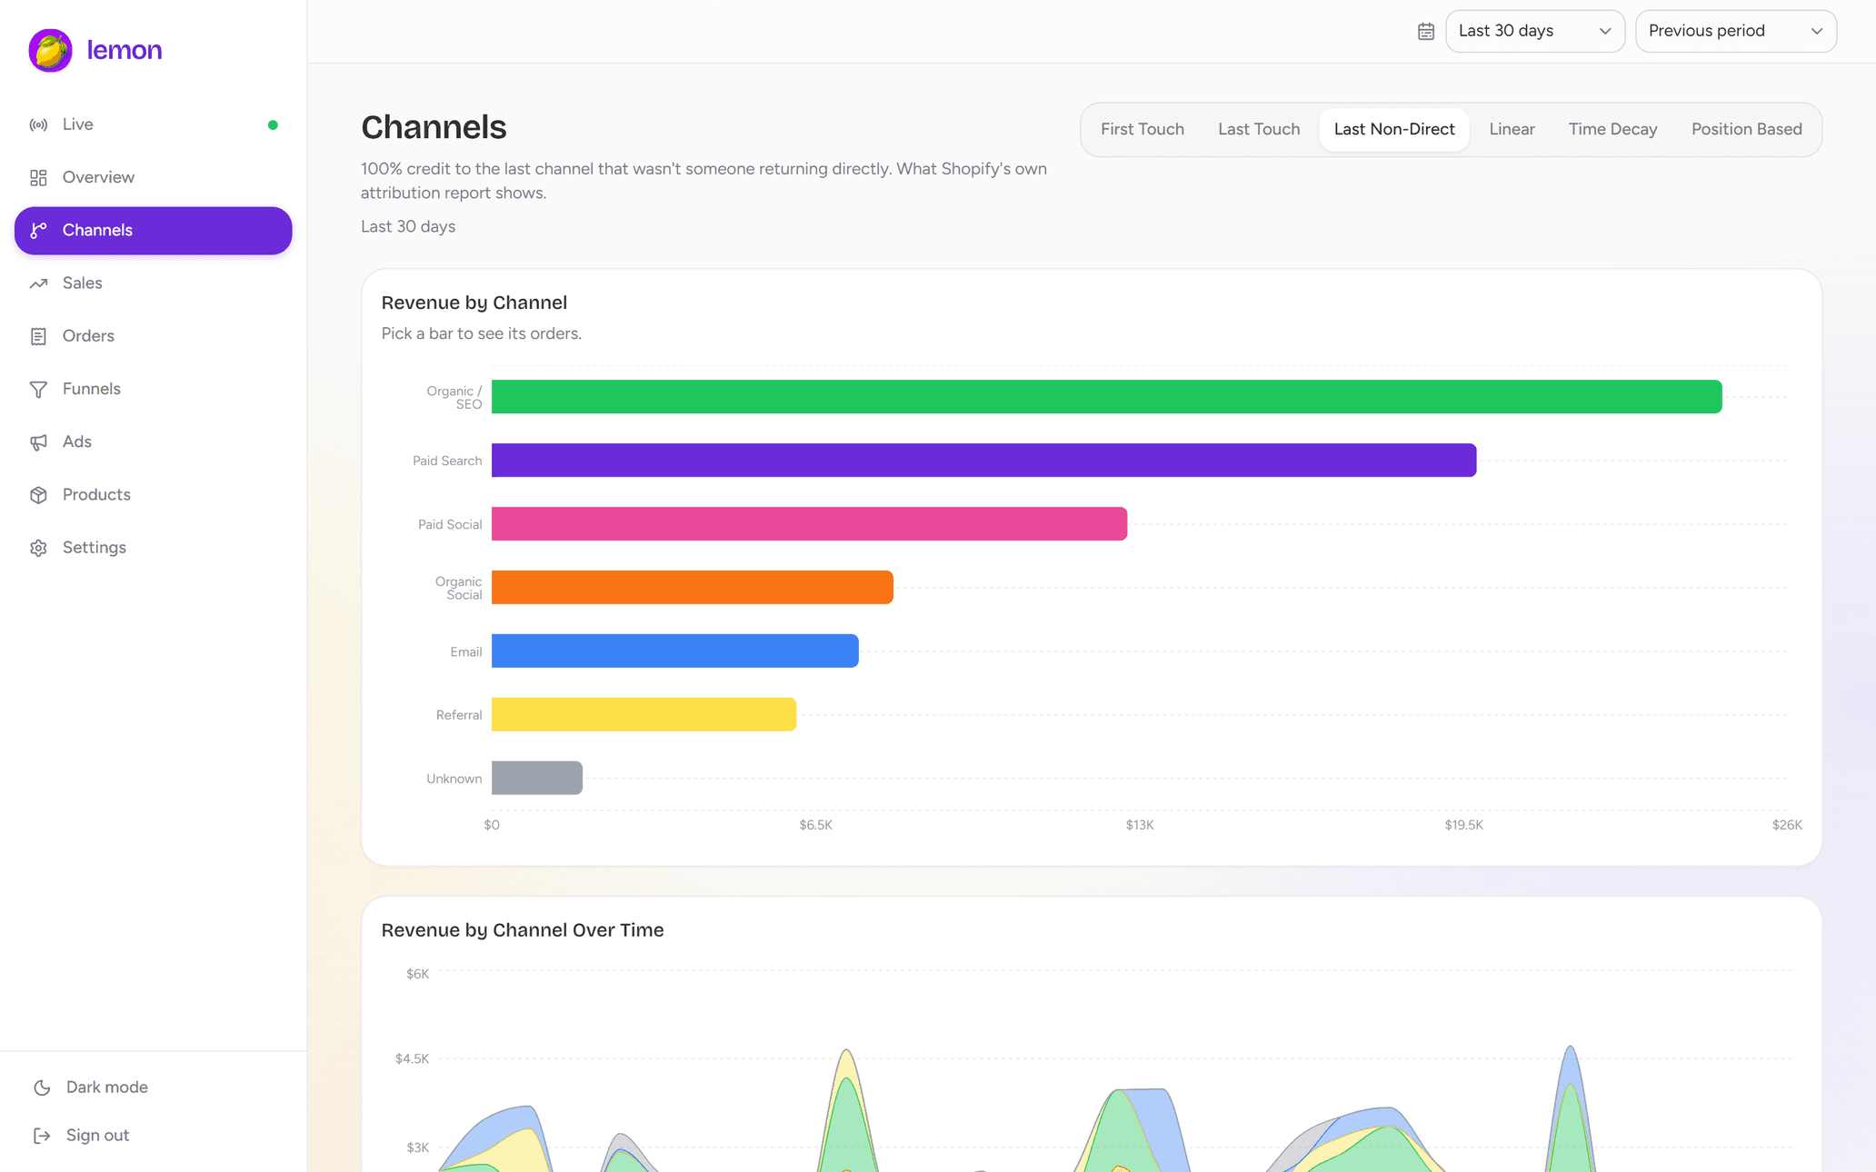Click the Live broadcast icon
Image resolution: width=1876 pixels, height=1172 pixels.
[38, 124]
